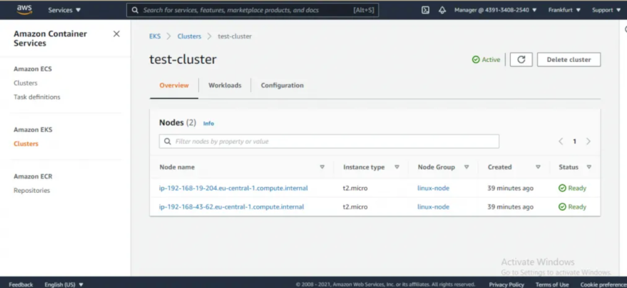Screen dimensions: 627x288
Task: Open the Support dropdown menu
Action: coord(606,10)
